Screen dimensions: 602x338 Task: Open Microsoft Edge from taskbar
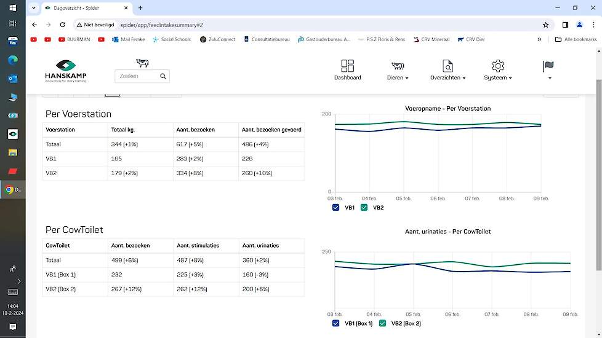[13, 60]
